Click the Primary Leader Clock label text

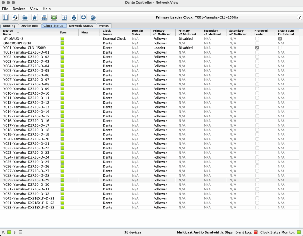(x=175, y=17)
